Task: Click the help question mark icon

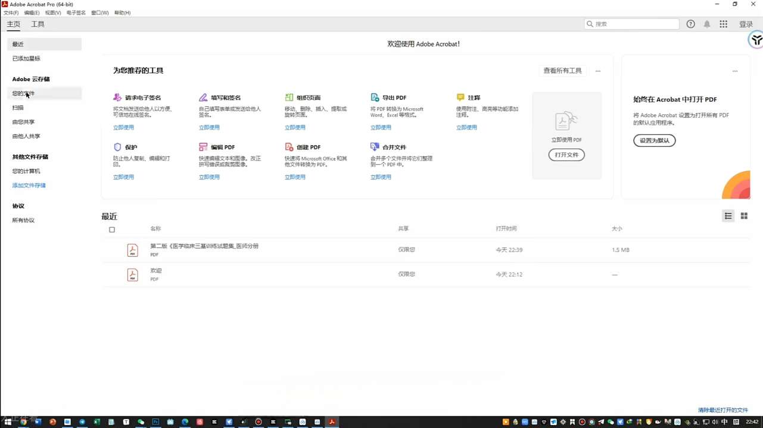Action: [690, 24]
